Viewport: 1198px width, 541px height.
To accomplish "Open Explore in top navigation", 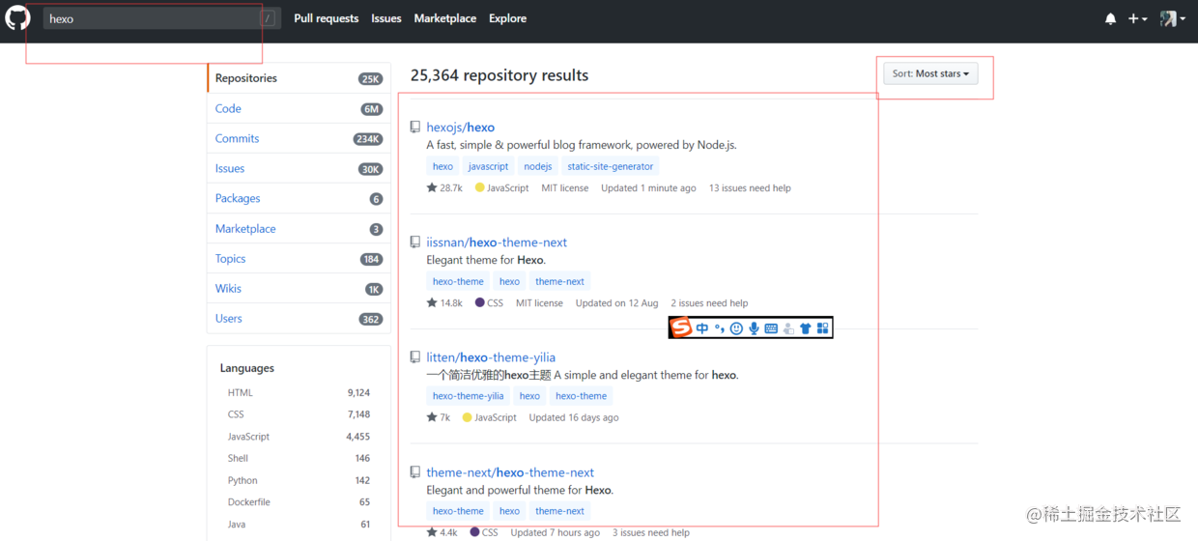I will pos(508,18).
